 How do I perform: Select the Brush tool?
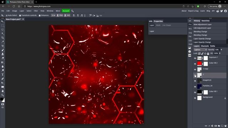point(2,50)
